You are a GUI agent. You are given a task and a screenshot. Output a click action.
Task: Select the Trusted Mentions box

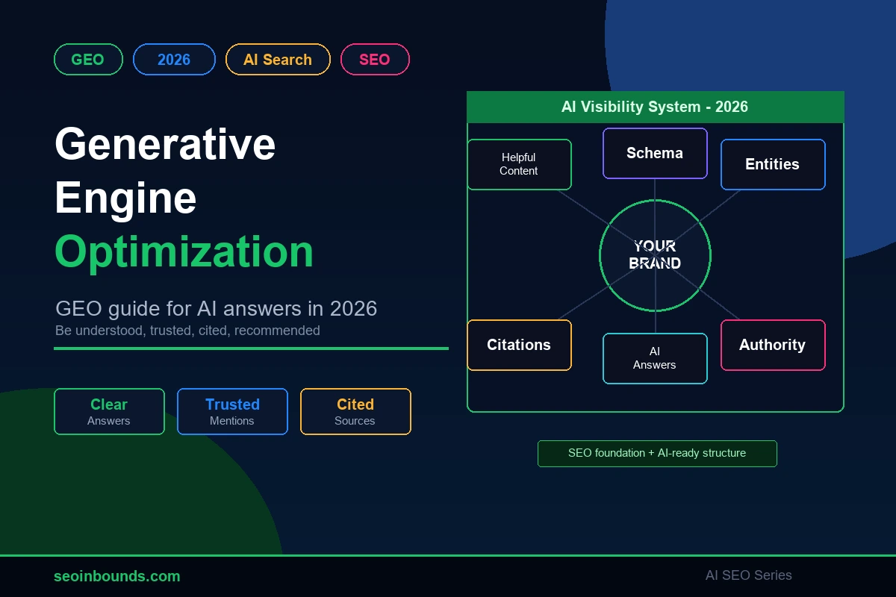click(232, 411)
